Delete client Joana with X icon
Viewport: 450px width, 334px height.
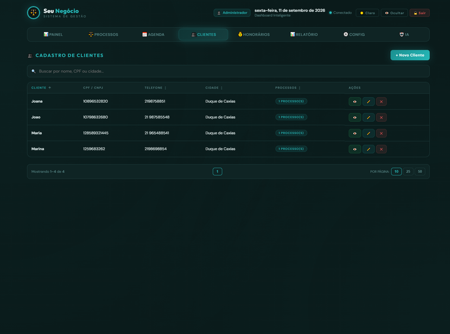click(381, 102)
